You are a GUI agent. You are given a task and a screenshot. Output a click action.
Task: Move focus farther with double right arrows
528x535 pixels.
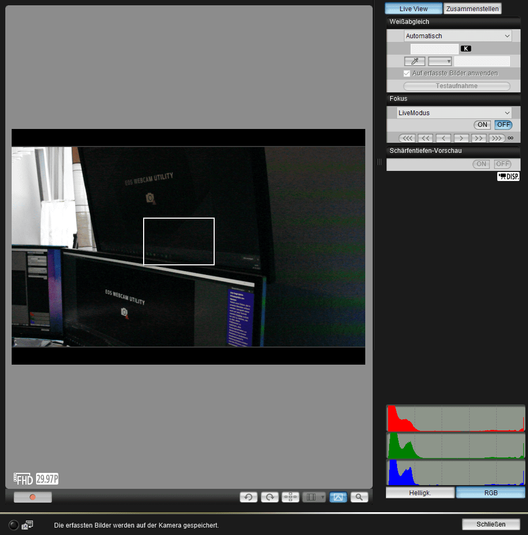click(x=479, y=138)
